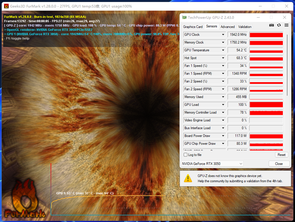
Task: Click the FurMark title bar icon
Action: point(6,6)
